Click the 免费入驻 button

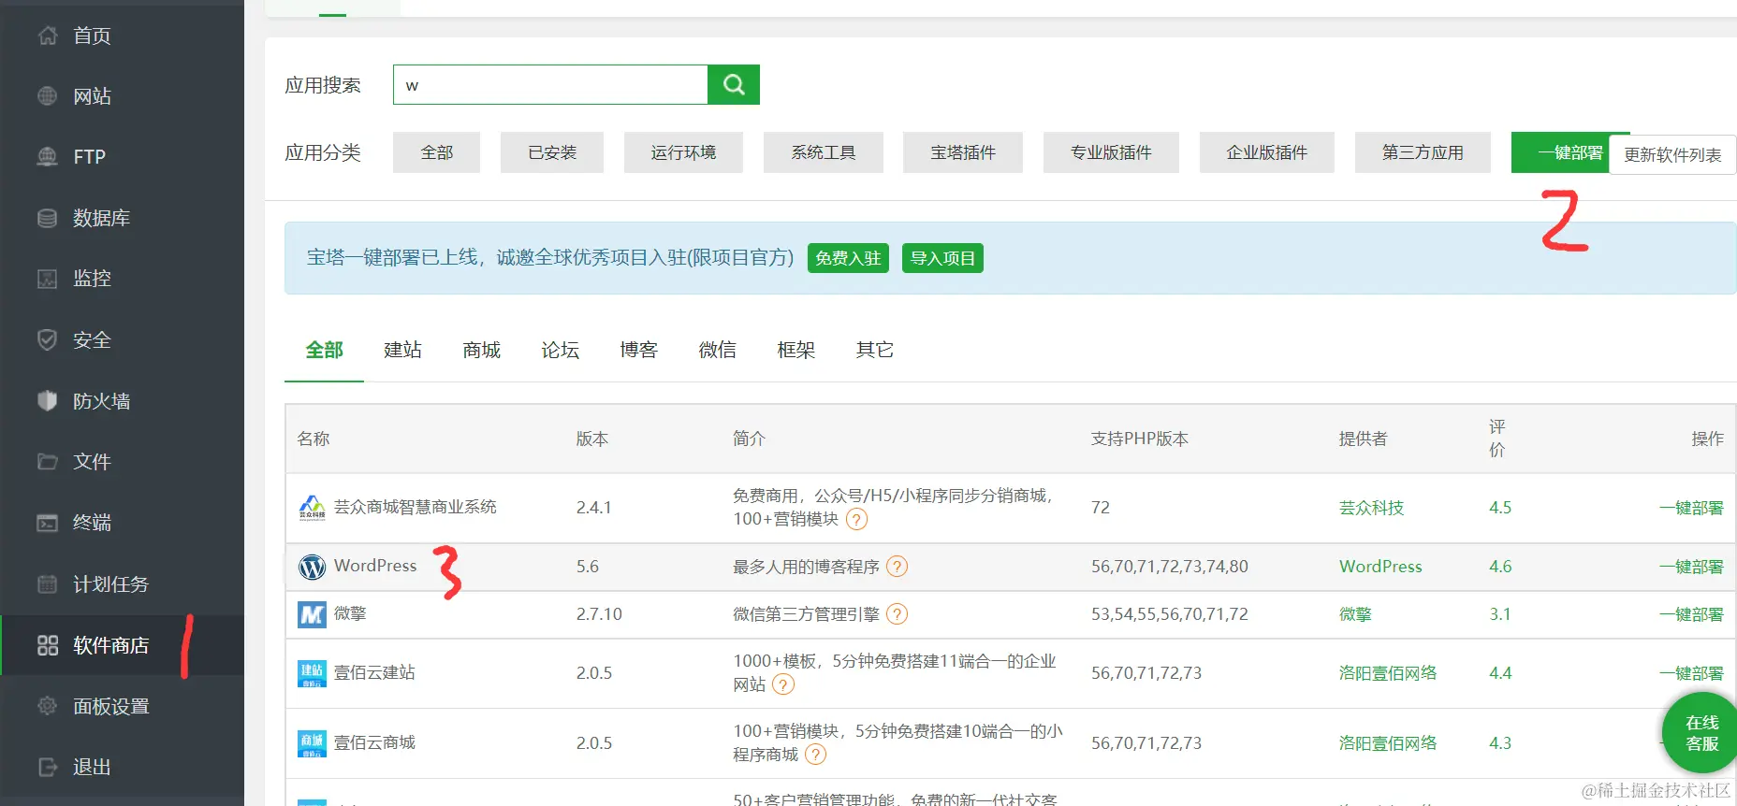[848, 258]
